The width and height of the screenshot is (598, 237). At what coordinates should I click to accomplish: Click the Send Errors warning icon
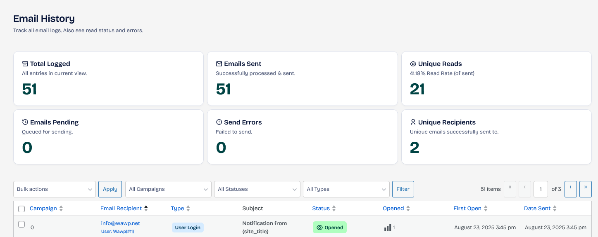point(219,122)
